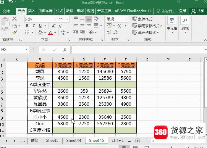This screenshot has height=148, width=207.
Task: Toggle Wrap Text icon
Action: 96,19
